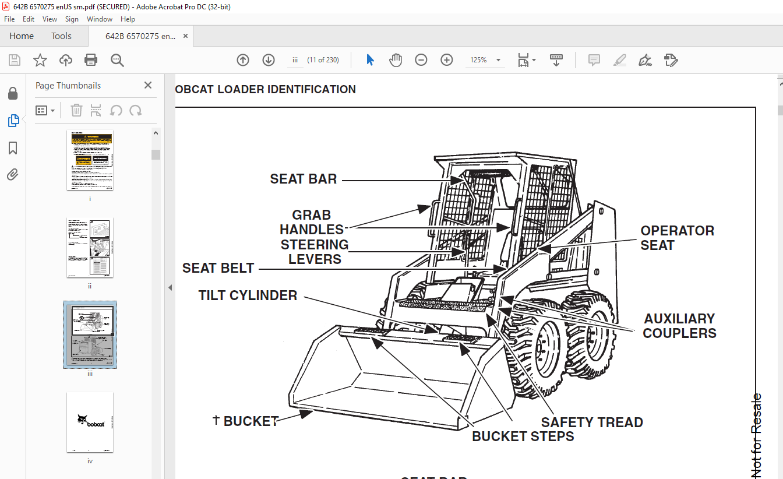Click the SEAT BAR label text
783x479 pixels.
pyautogui.click(x=303, y=179)
